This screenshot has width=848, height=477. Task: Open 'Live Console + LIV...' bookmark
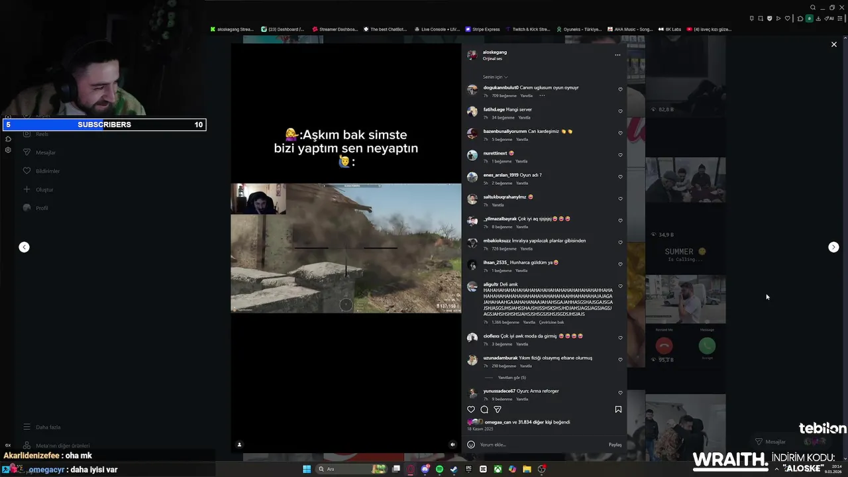pos(437,29)
